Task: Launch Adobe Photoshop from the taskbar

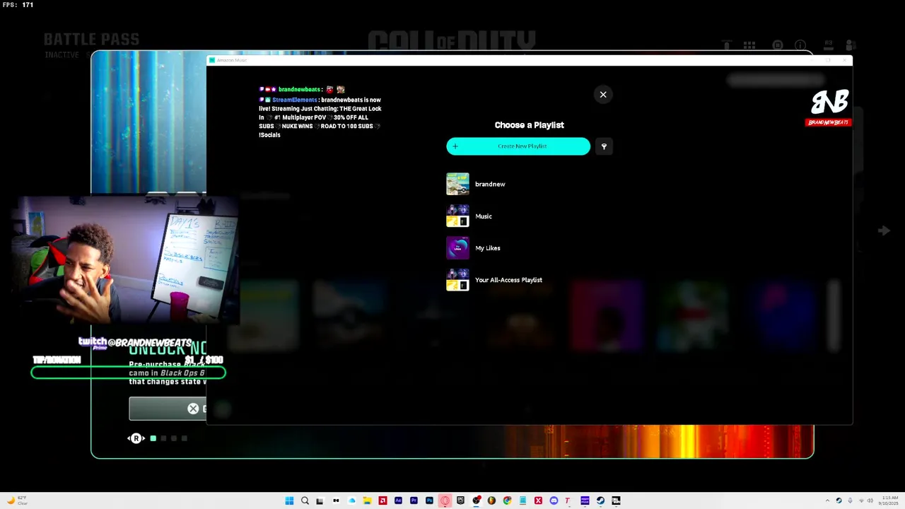Action: pyautogui.click(x=429, y=501)
